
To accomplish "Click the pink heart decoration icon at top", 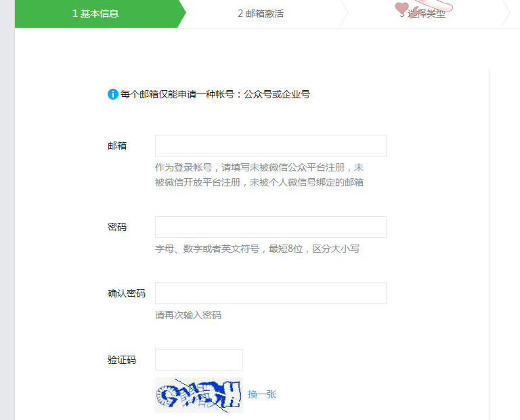I will tap(402, 7).
